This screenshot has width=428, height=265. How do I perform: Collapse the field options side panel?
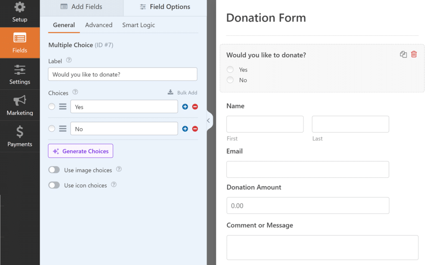(209, 121)
